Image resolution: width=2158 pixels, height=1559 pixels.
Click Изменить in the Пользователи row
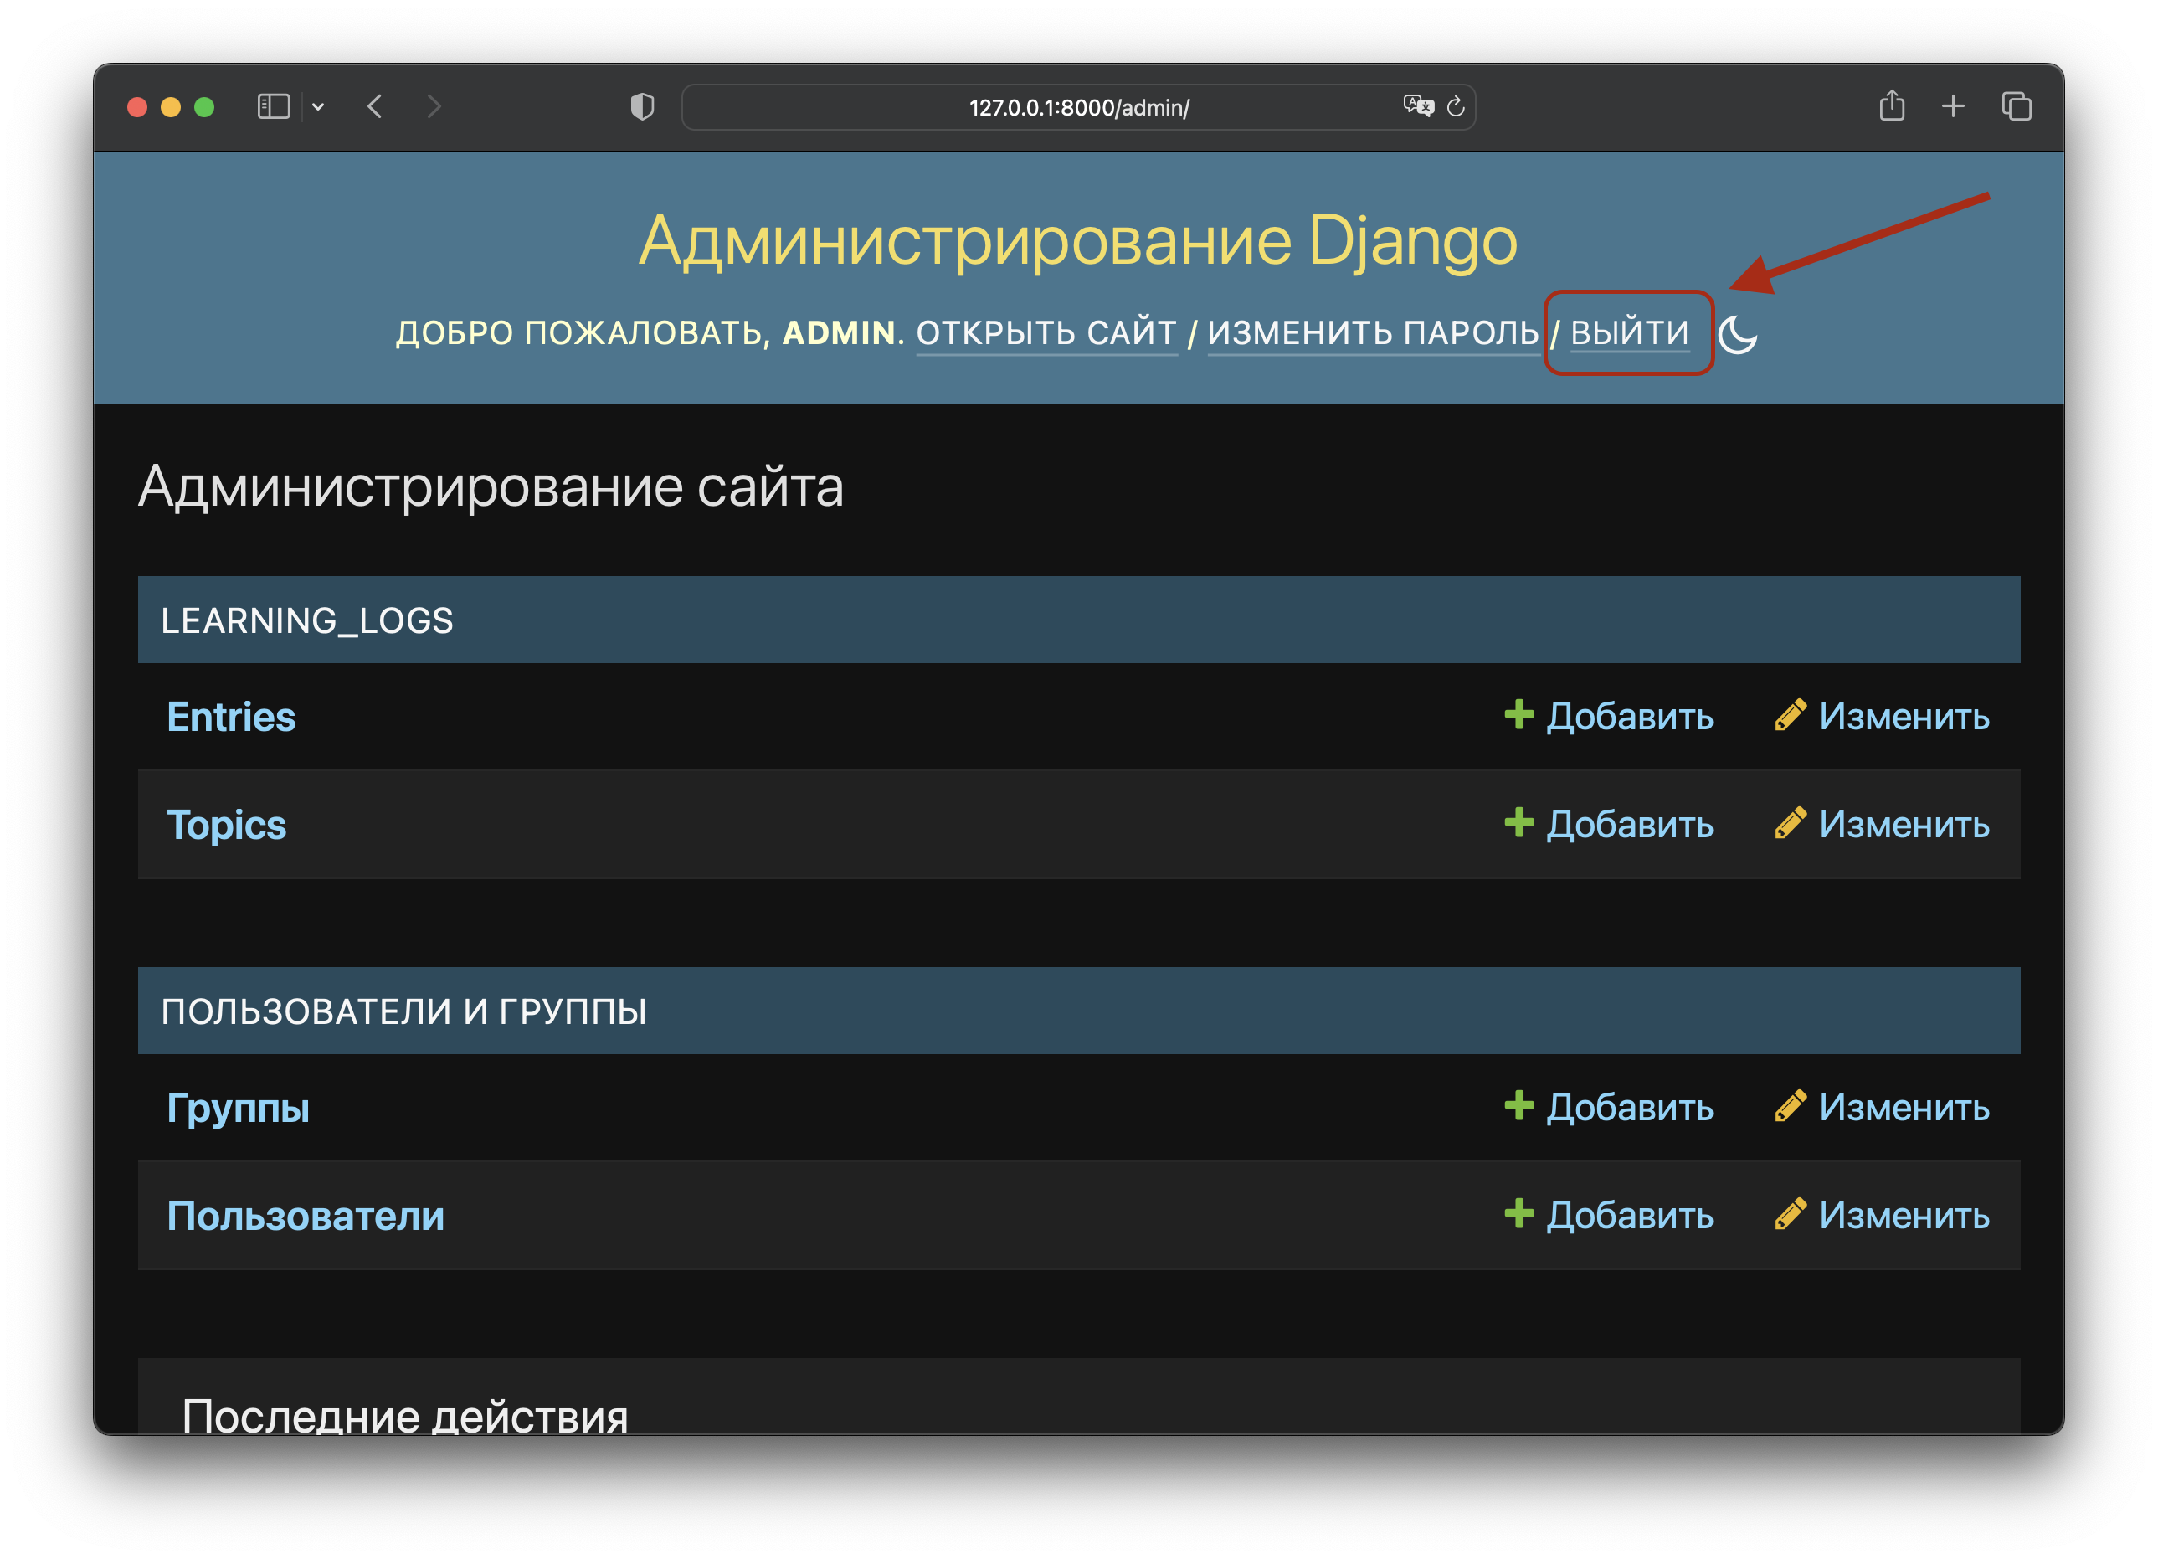click(x=1904, y=1216)
